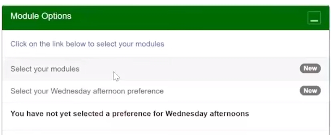Click the Module Options header title
Screen dimensions: 331x135
pyautogui.click(x=41, y=16)
